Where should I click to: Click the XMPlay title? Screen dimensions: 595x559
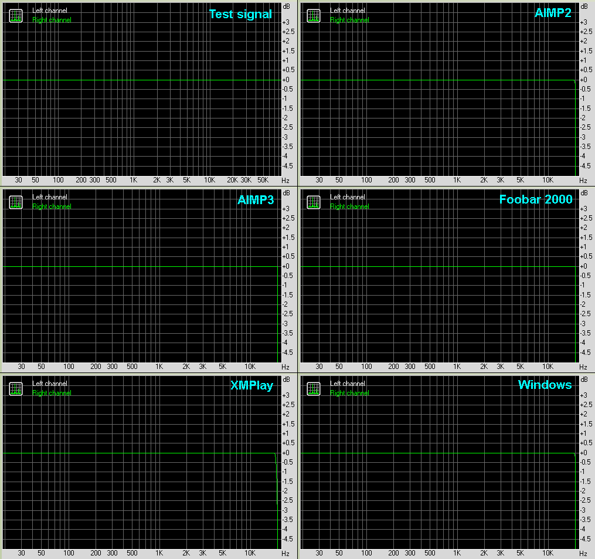point(251,385)
